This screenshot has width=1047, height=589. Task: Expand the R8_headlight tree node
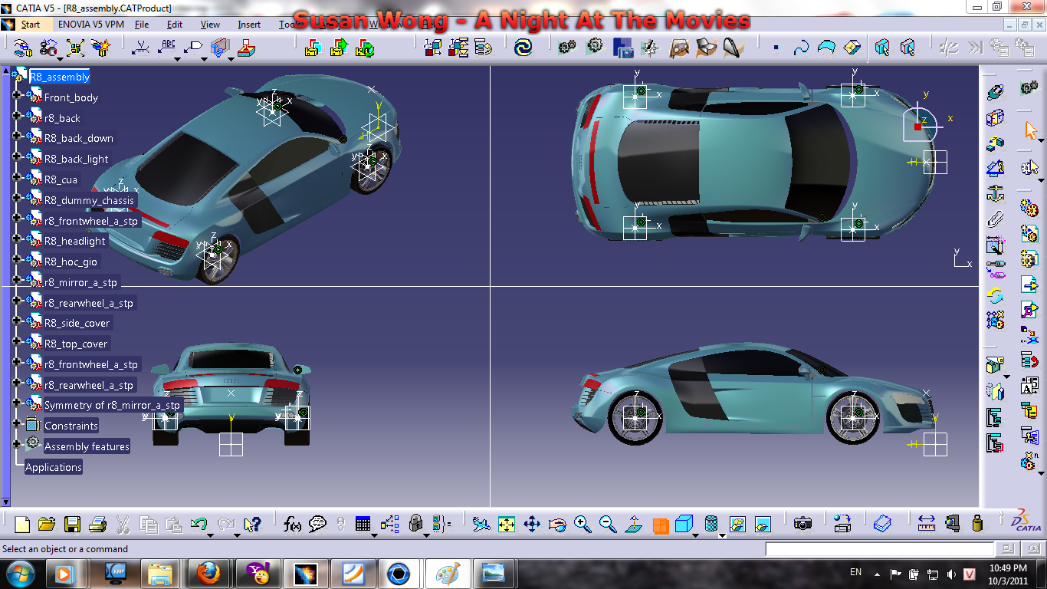17,239
